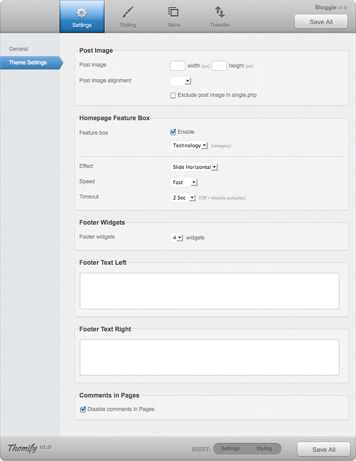Click the top Save All button
Image resolution: width=356 pixels, height=461 pixels.
[x=321, y=22]
